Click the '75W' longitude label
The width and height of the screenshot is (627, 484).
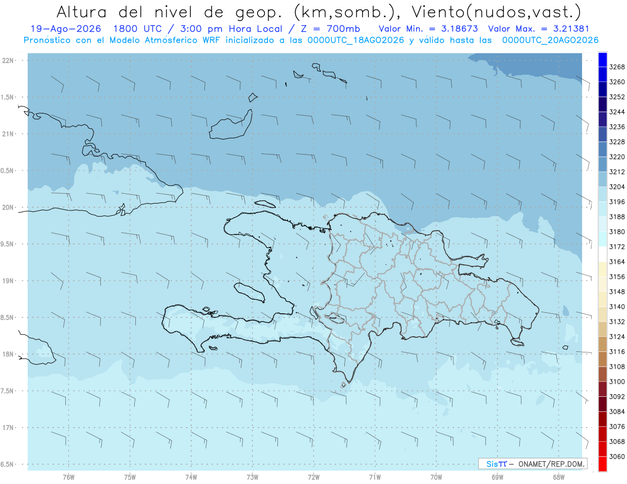pyautogui.click(x=130, y=477)
